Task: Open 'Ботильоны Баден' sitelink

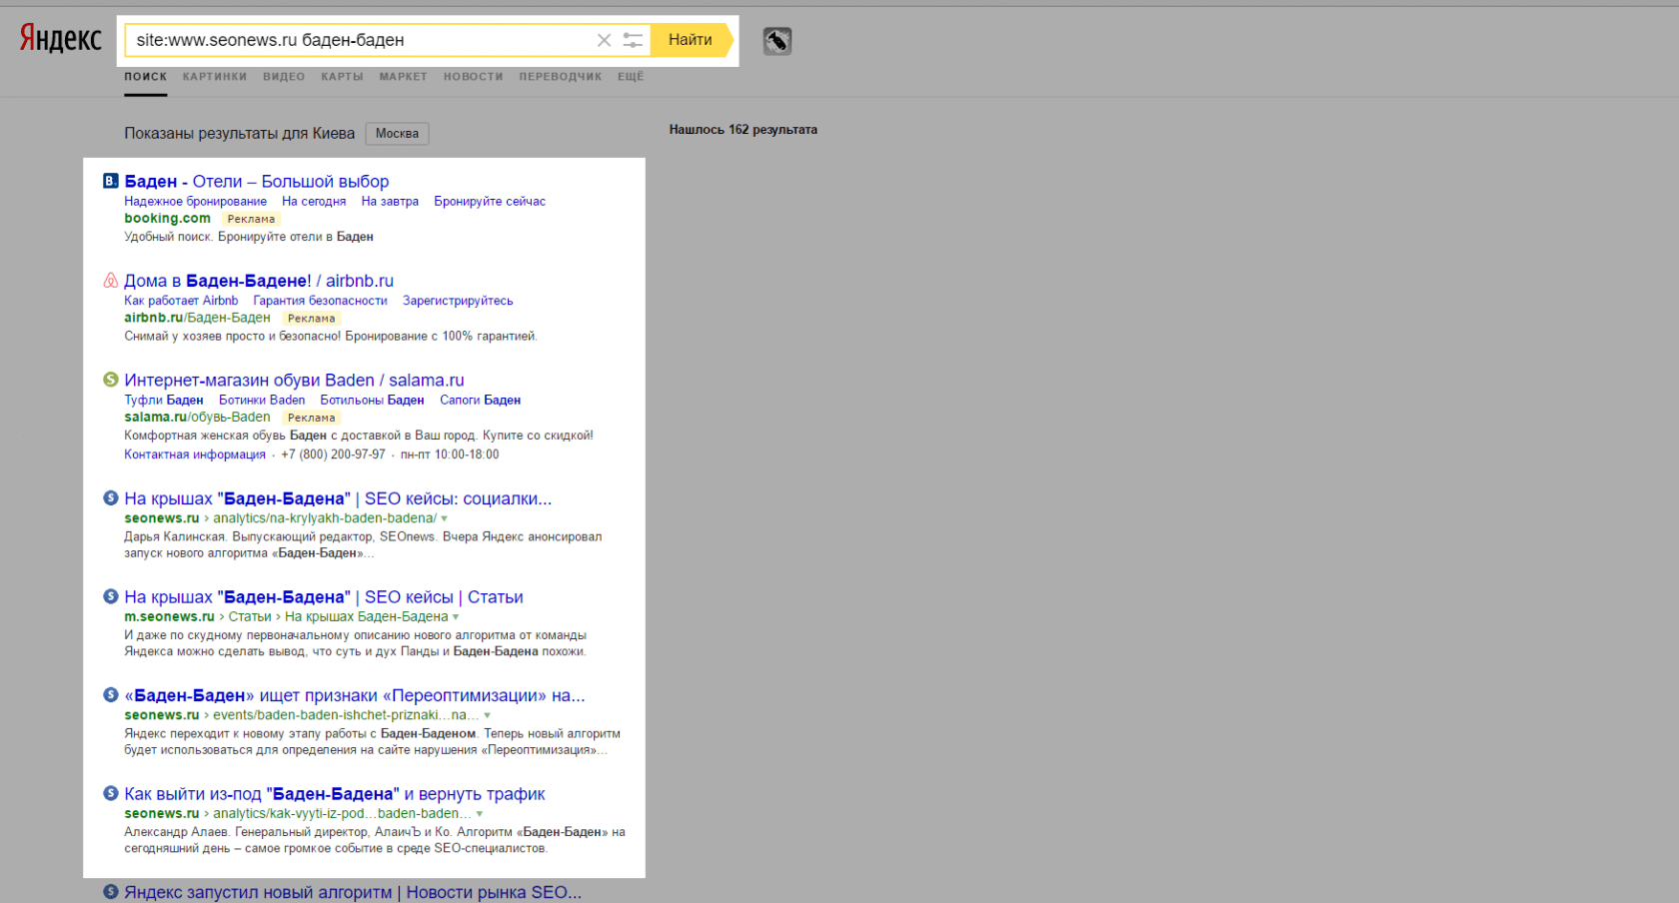Action: (372, 401)
